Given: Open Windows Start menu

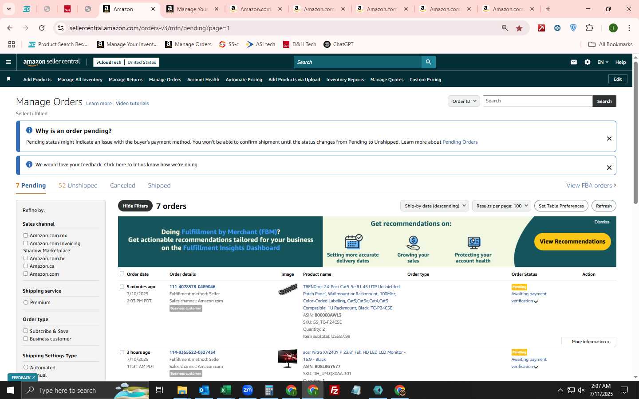Looking at the screenshot, I should point(11,390).
